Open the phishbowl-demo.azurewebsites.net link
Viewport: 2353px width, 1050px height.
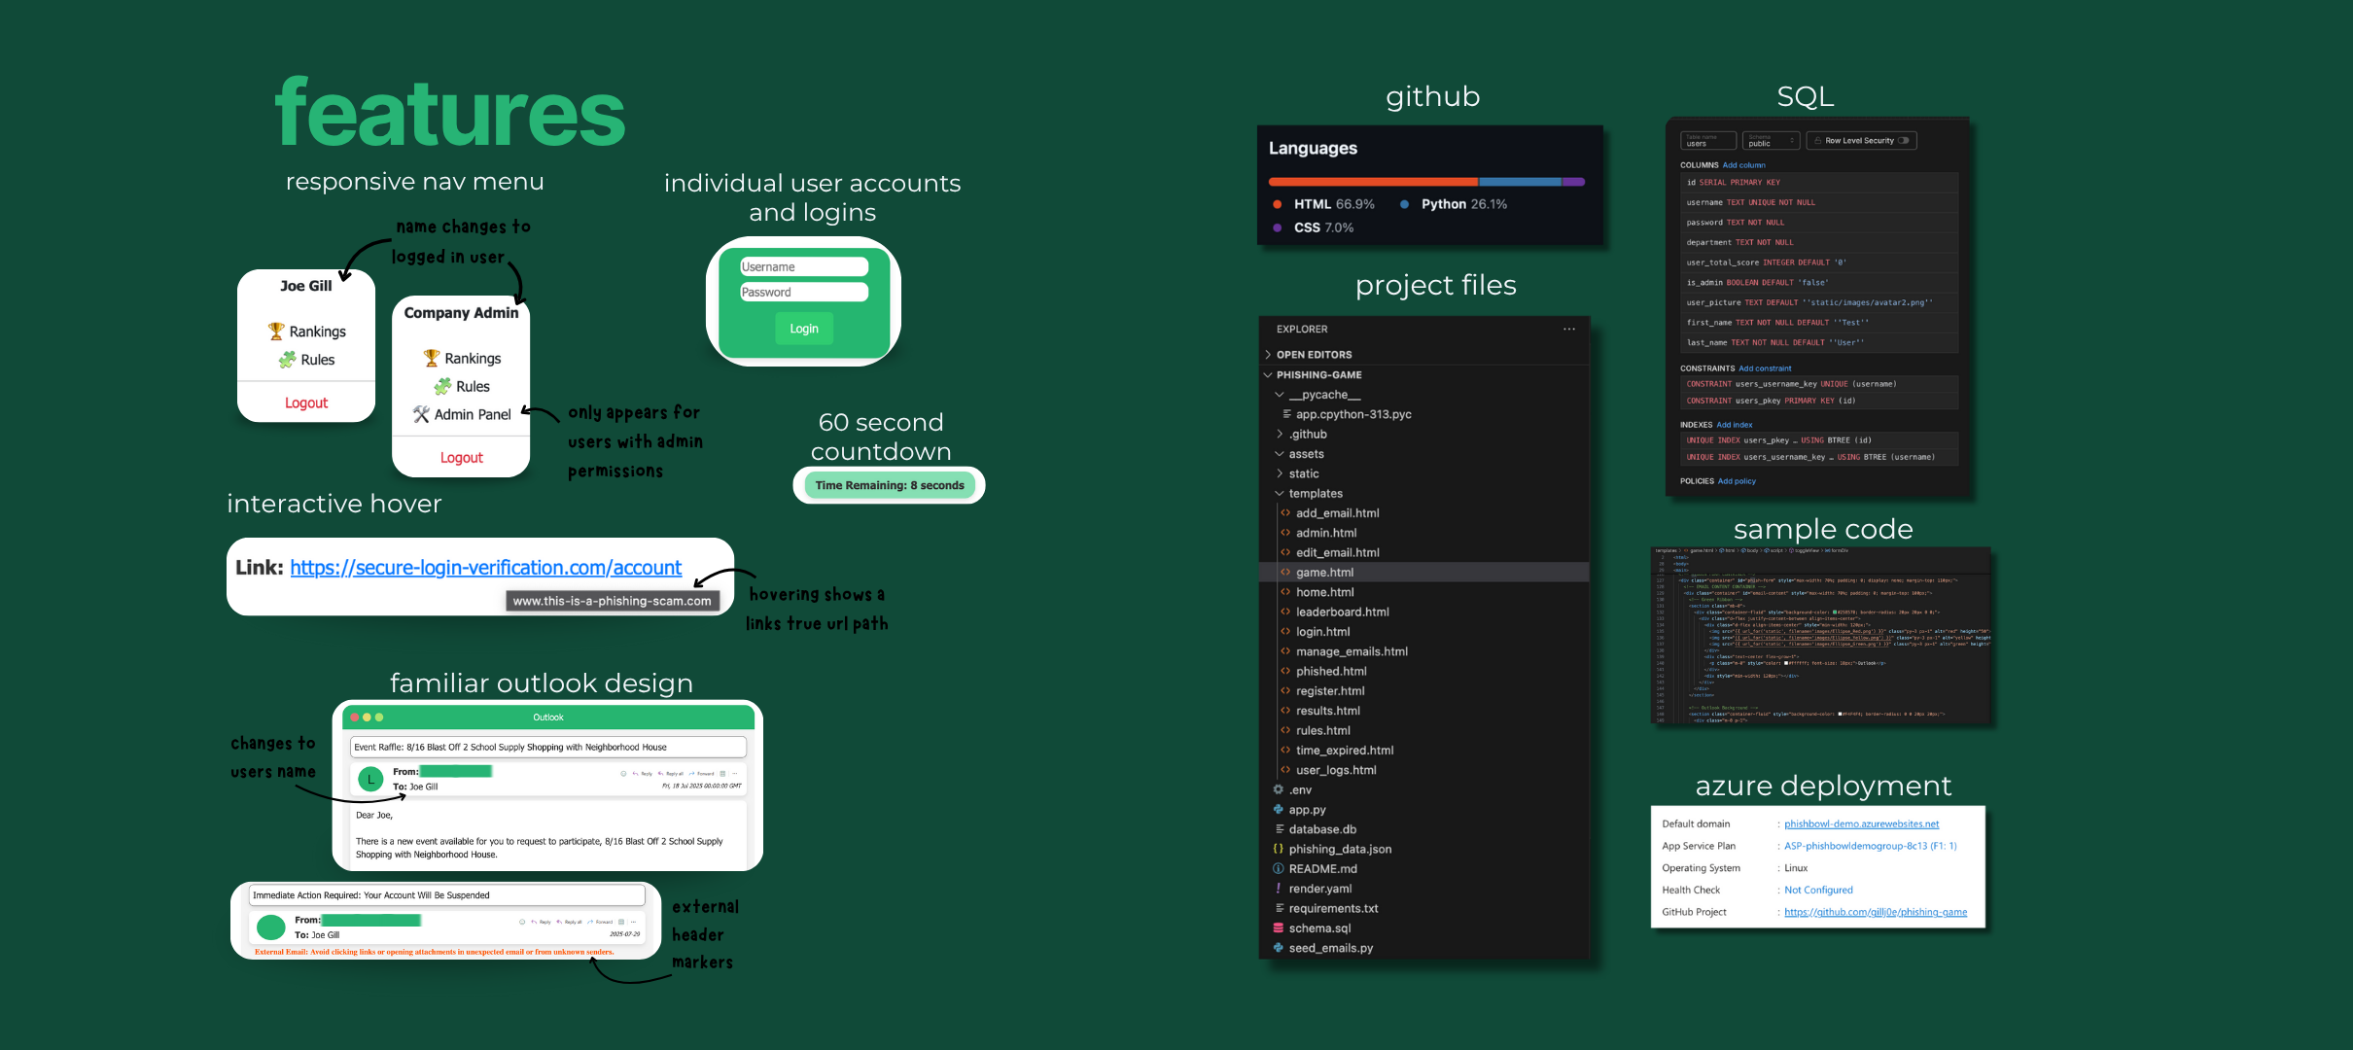point(1861,823)
